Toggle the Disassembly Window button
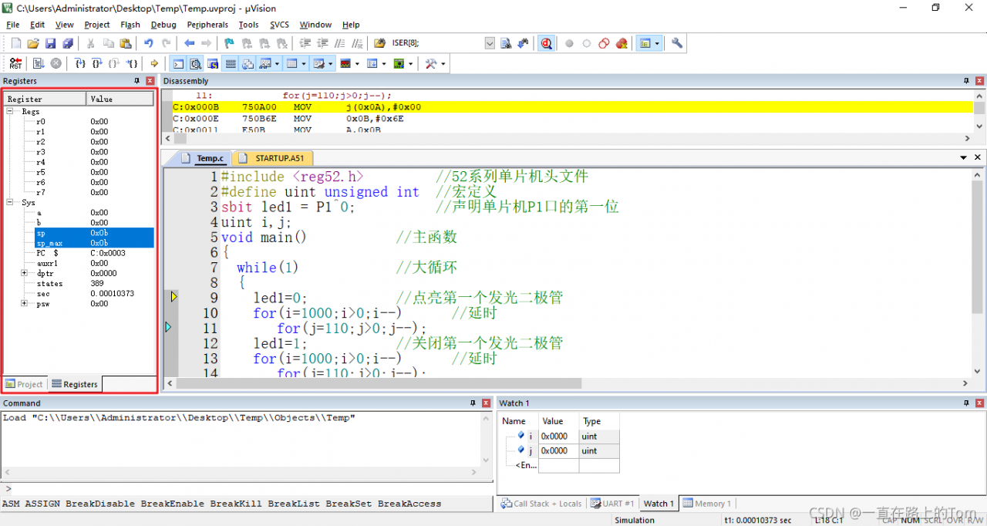 click(195, 63)
